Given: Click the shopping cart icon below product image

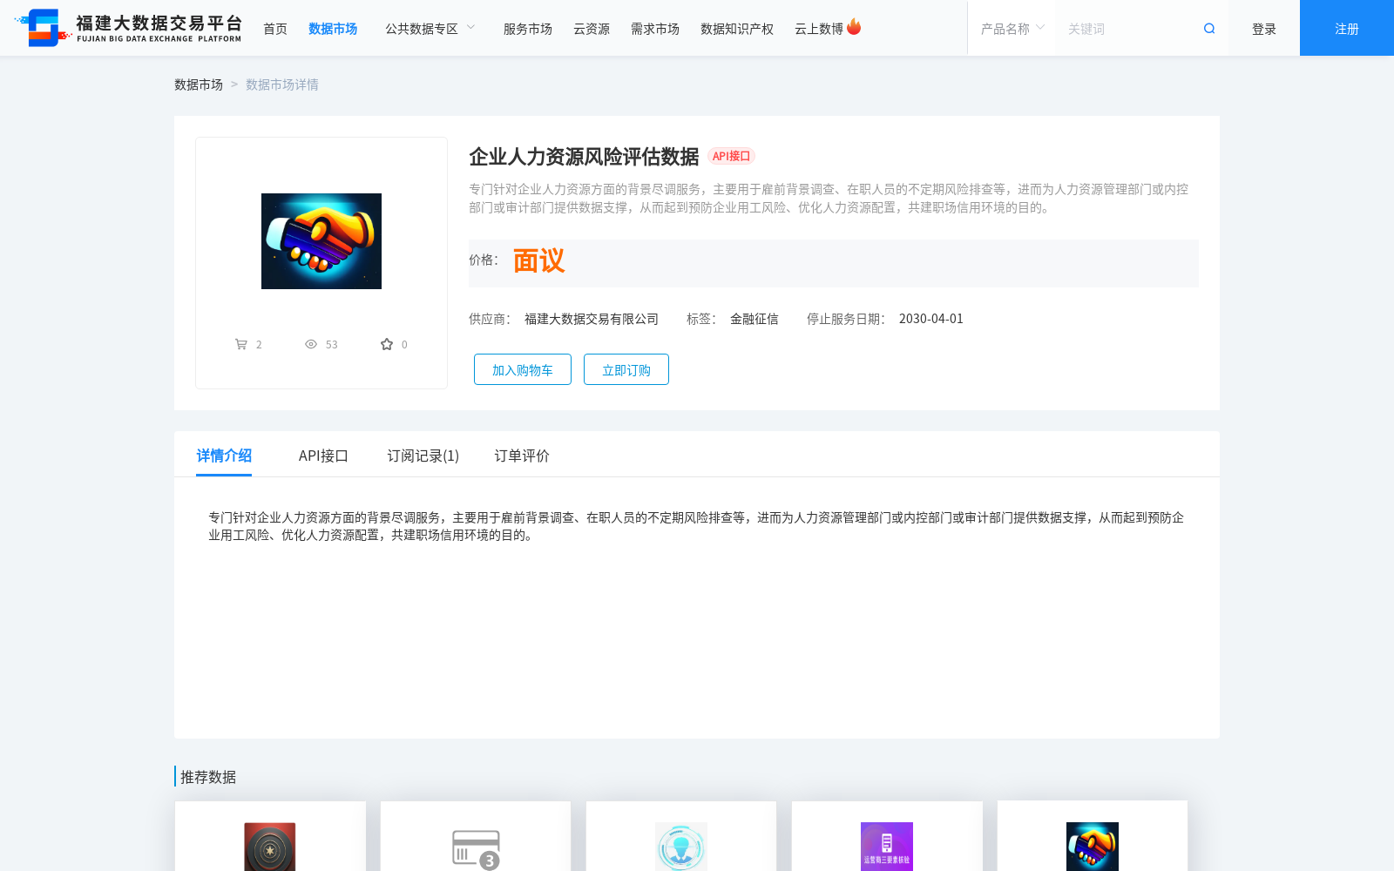Looking at the screenshot, I should tap(241, 343).
